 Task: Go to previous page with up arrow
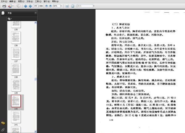(x=26, y=6)
